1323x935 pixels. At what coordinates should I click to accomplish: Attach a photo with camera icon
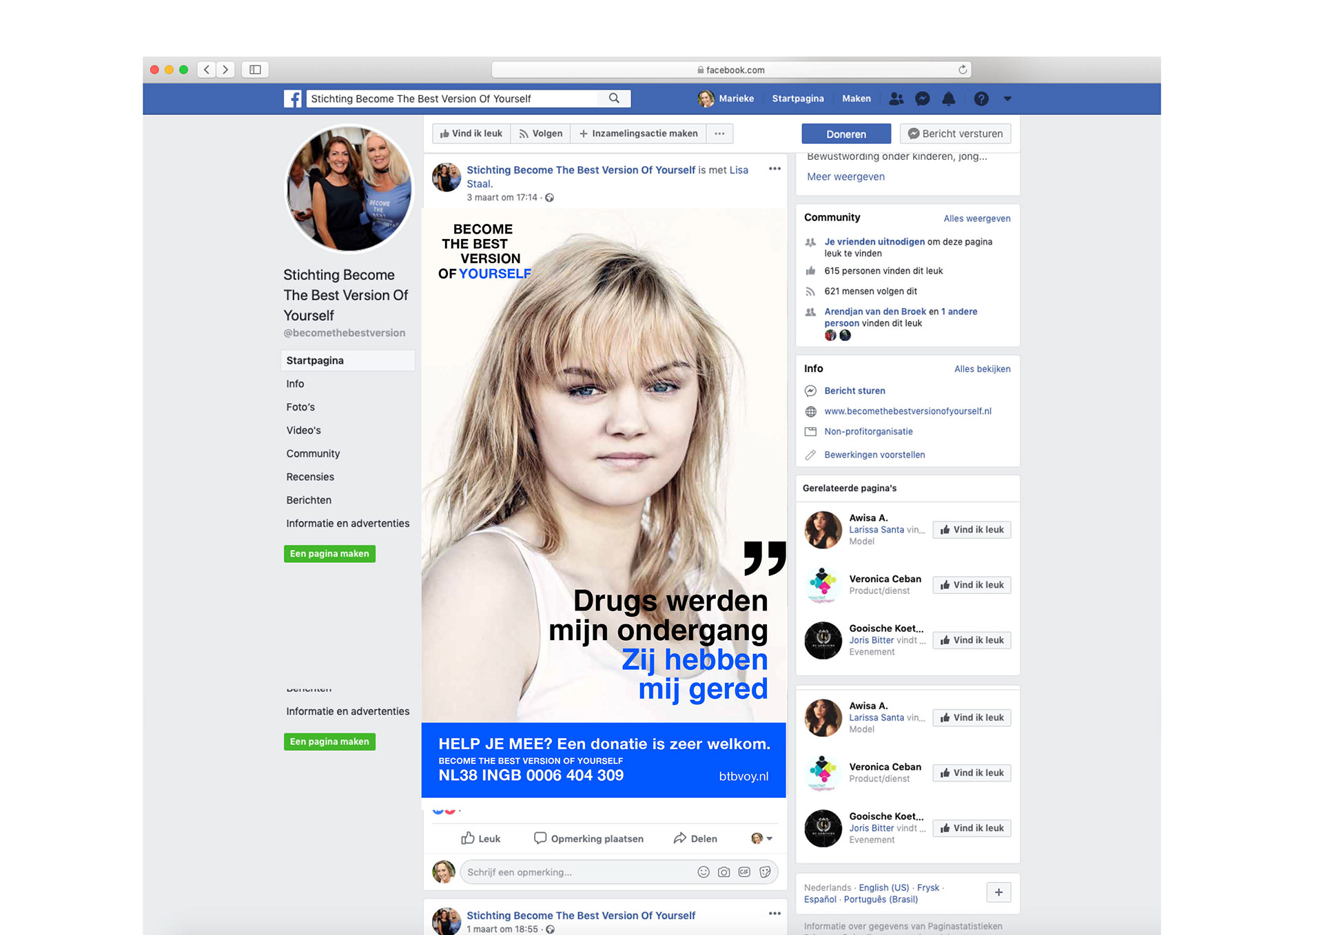click(724, 872)
